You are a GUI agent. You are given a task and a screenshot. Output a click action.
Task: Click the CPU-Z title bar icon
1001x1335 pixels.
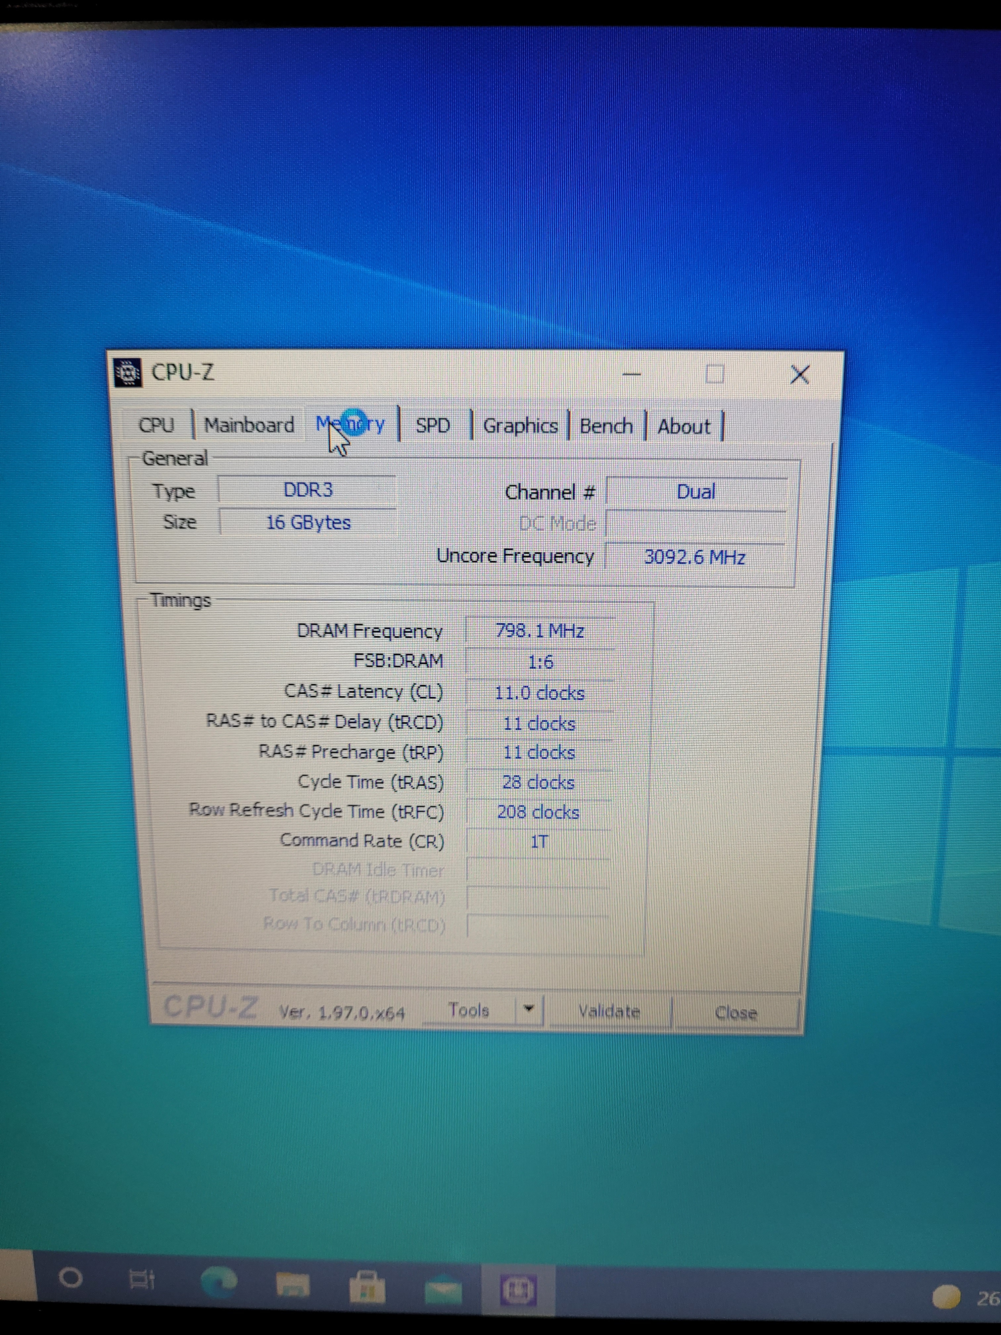pos(127,372)
